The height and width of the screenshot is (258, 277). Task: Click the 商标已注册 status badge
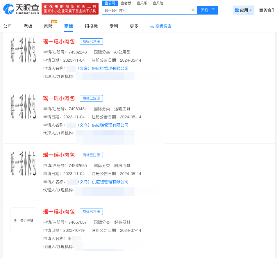click(91, 41)
